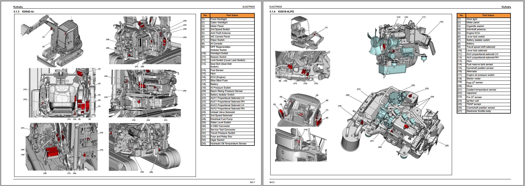Click the Kubota logo on left page header
The height and width of the screenshot is (186, 525).
pyautogui.click(x=18, y=7)
